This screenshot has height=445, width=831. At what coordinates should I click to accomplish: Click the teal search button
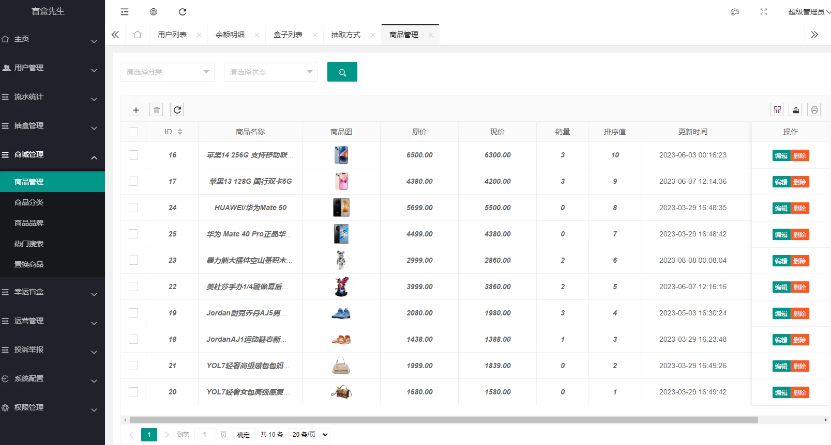tap(342, 72)
